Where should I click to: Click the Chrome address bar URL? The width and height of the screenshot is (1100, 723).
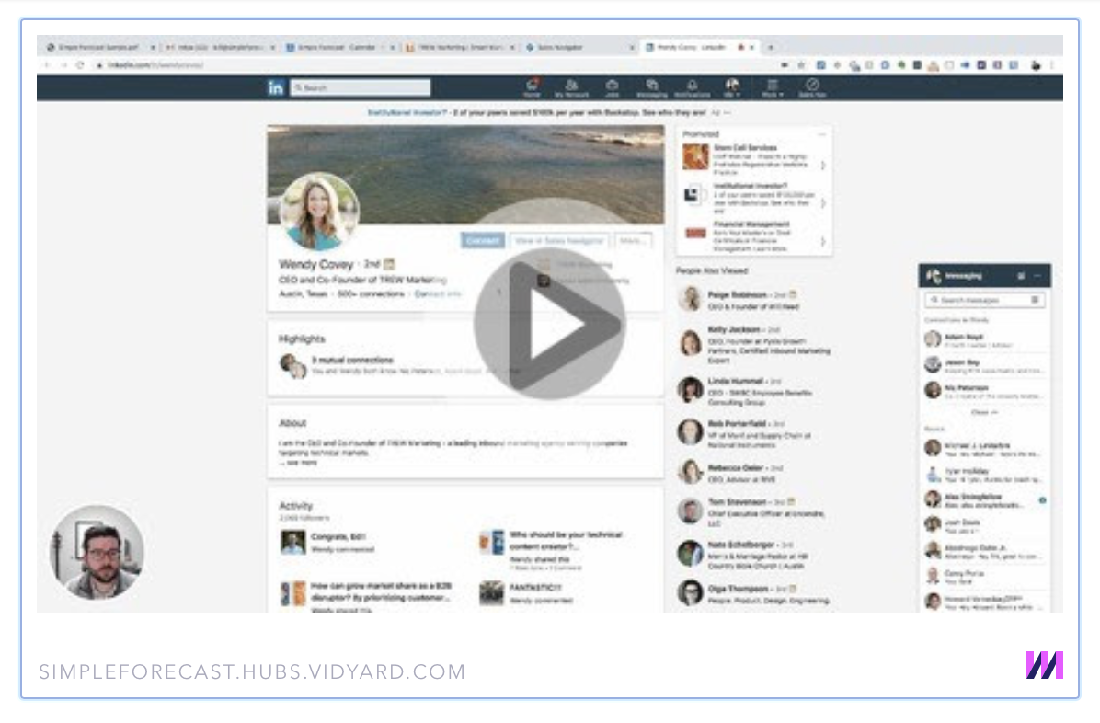coord(155,65)
